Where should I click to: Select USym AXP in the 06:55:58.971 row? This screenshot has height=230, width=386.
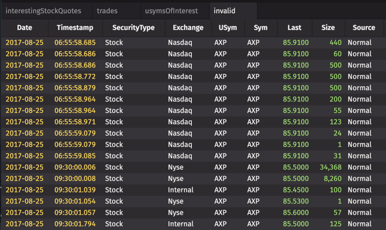coord(220,122)
